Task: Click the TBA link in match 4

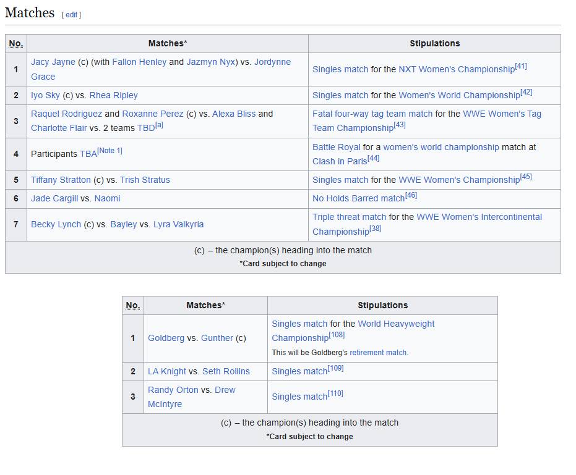Action: coord(88,154)
